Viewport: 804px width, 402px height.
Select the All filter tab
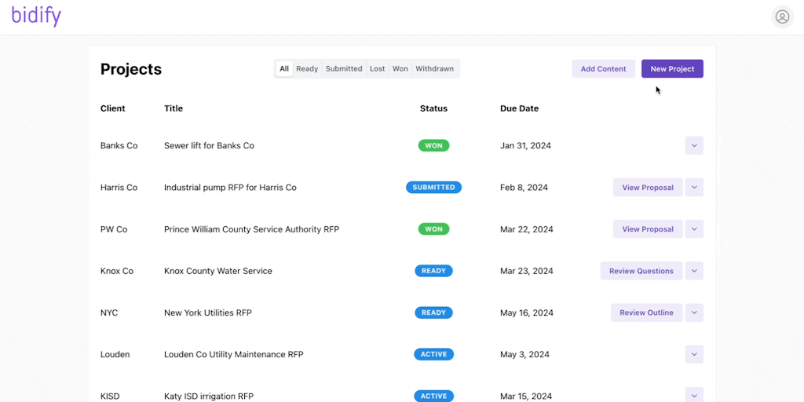click(284, 69)
